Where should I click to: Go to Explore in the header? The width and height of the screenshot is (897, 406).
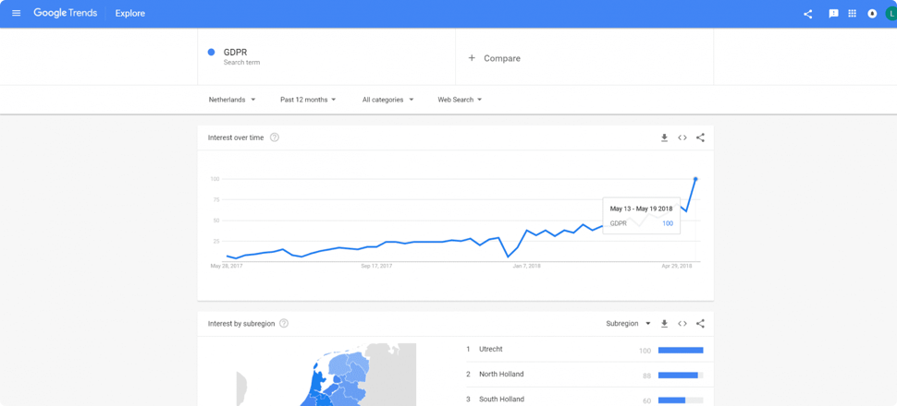pos(129,14)
